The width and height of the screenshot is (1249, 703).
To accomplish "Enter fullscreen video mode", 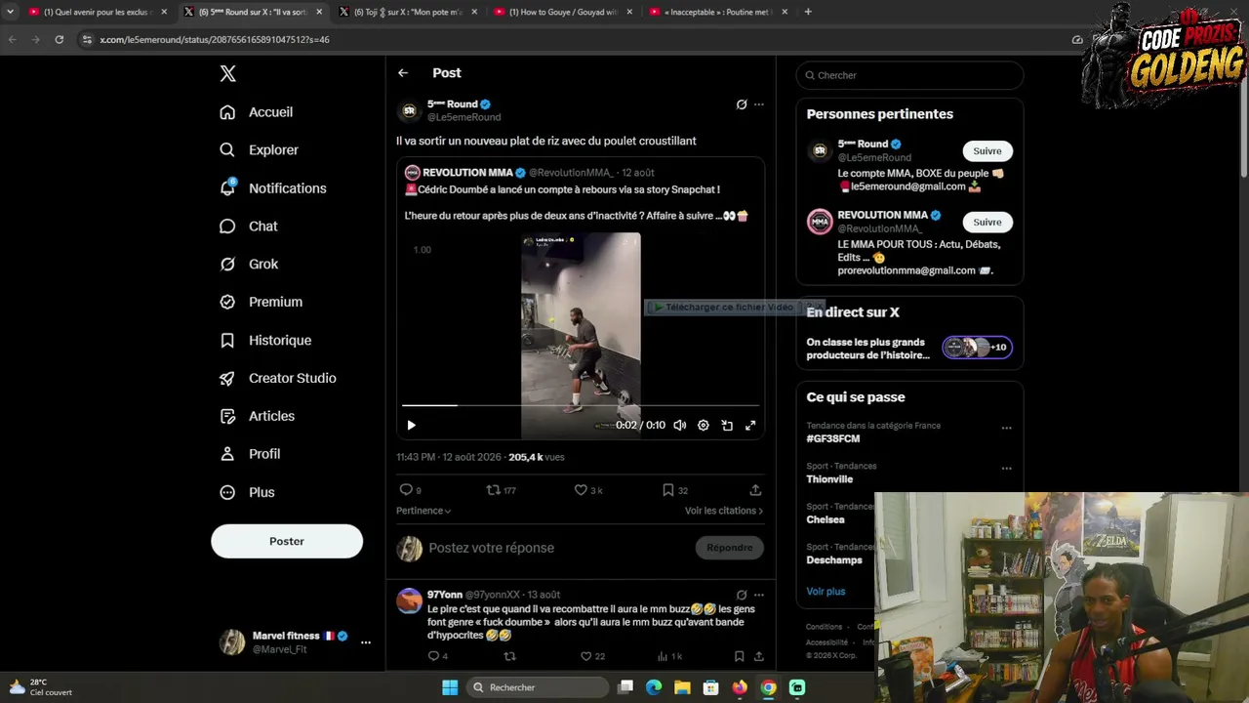I will click(x=750, y=426).
